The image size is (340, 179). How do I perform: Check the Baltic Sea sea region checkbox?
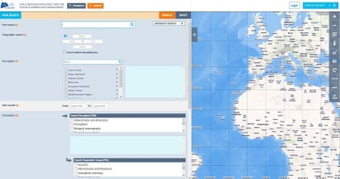pyautogui.click(x=66, y=82)
